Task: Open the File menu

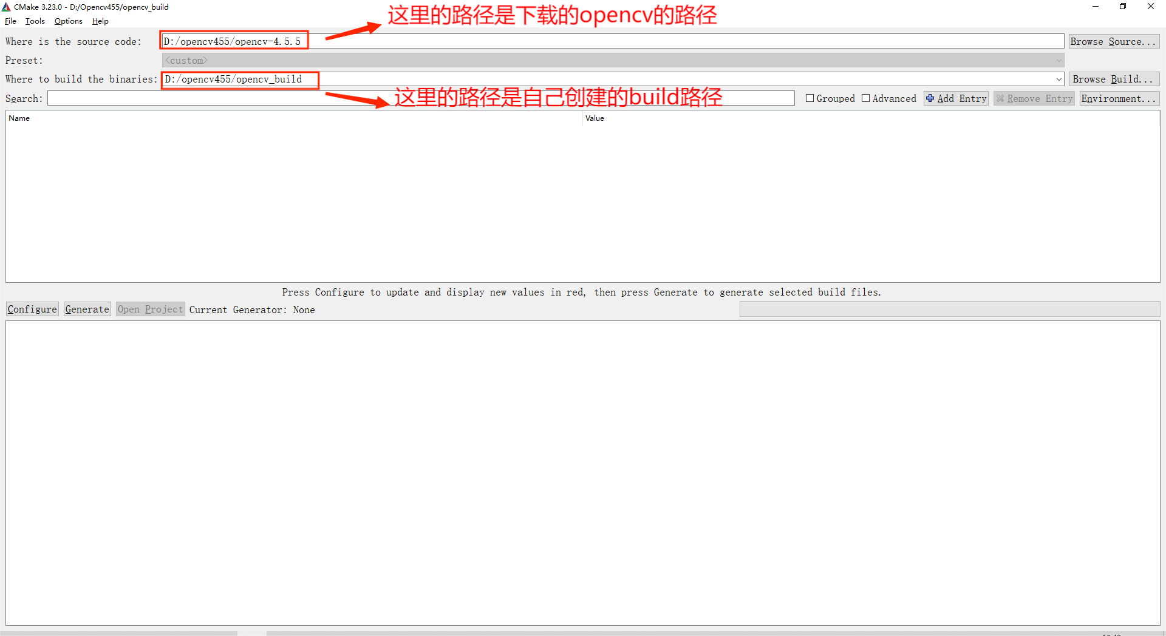Action: click(10, 21)
